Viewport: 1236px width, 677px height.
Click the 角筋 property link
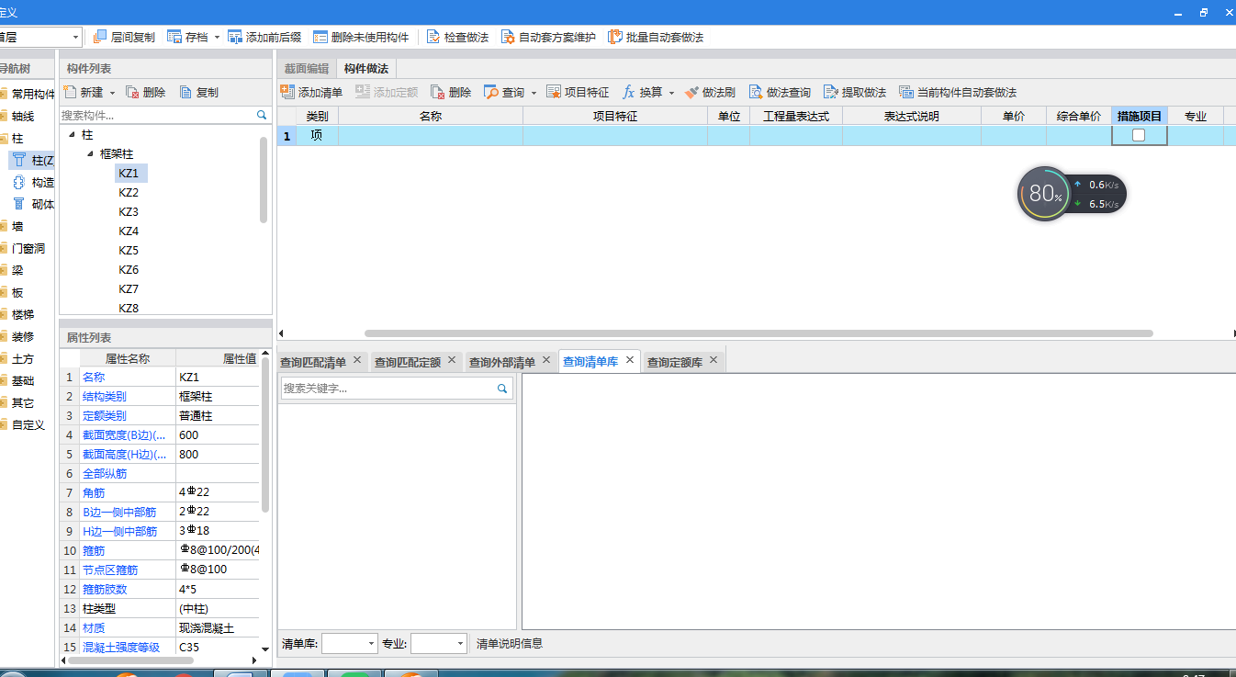click(94, 492)
